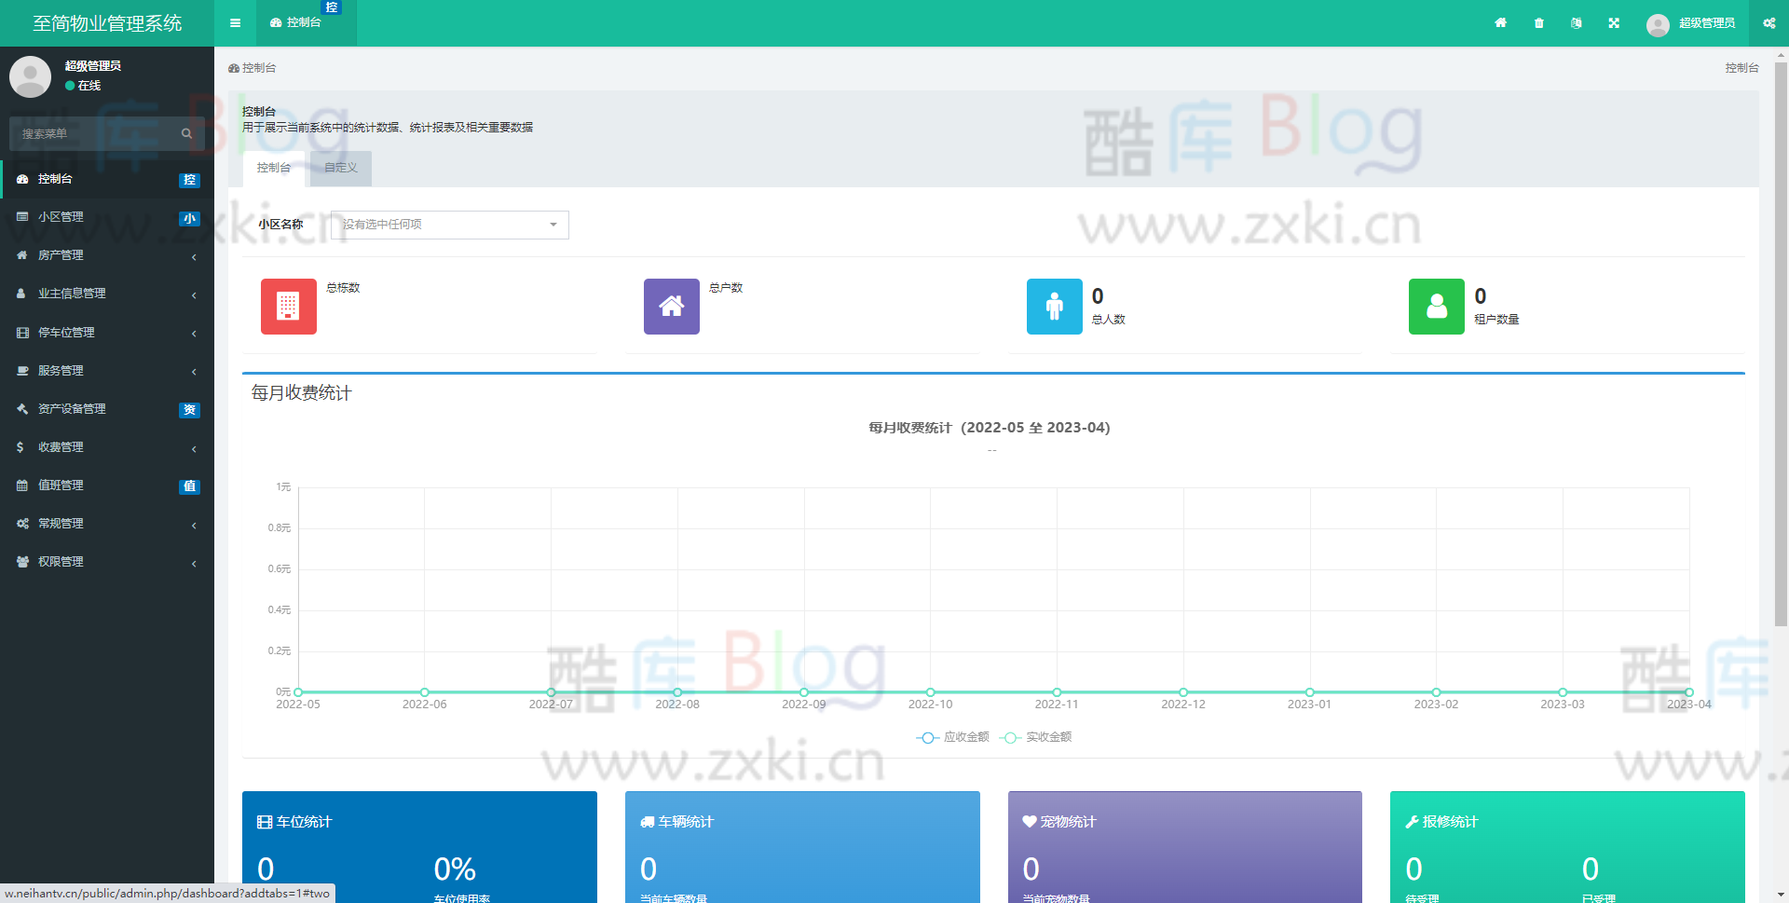Click the trash clear-cache icon
The height and width of the screenshot is (903, 1789).
click(1538, 23)
